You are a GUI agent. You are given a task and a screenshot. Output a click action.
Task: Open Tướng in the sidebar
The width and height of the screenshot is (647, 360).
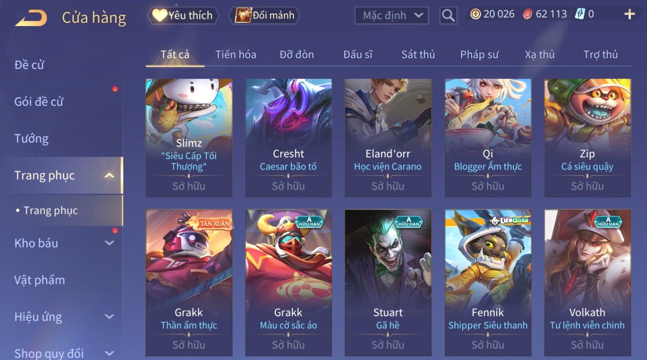(31, 138)
